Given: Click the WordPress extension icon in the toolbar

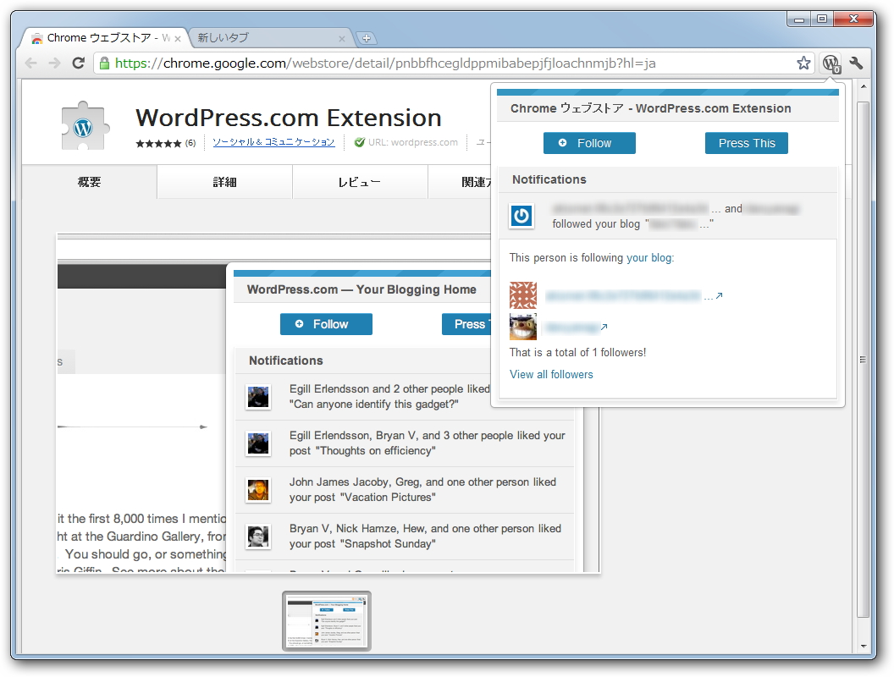Looking at the screenshot, I should click(830, 63).
